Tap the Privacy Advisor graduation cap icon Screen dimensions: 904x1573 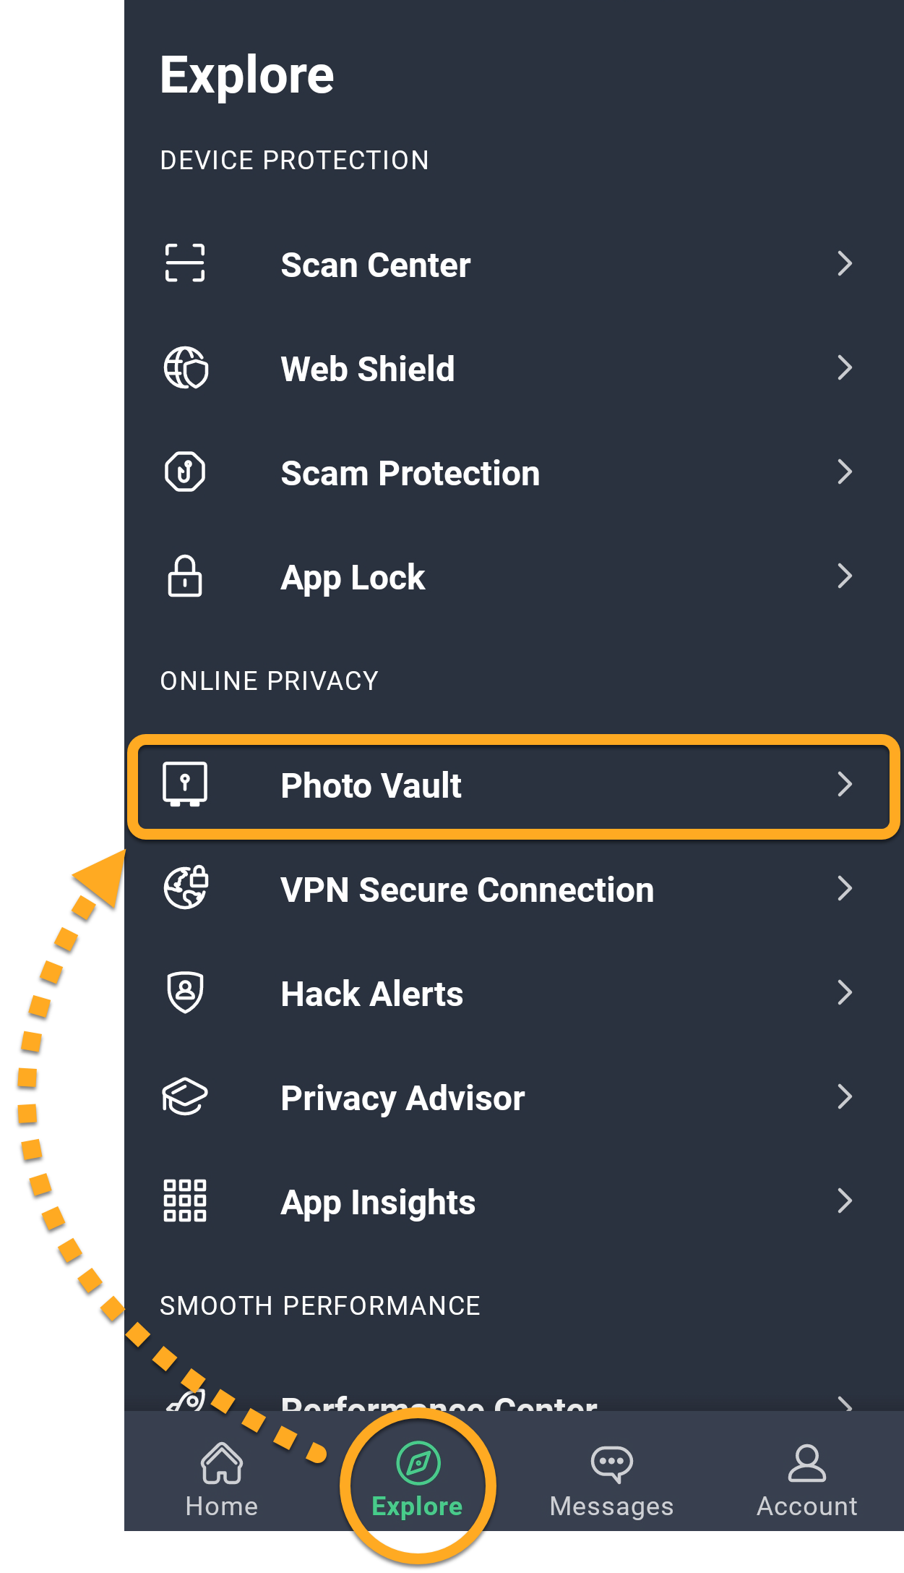tap(185, 1096)
